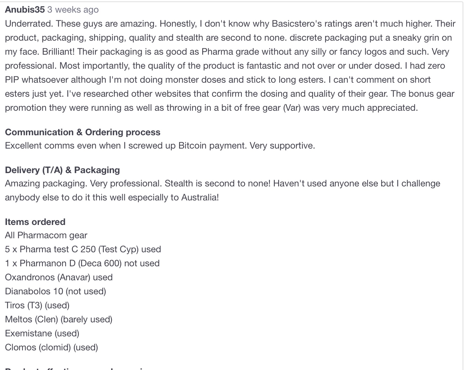464x370 pixels.
Task: Click the 'anybody else to do it' line
Action: point(112,197)
